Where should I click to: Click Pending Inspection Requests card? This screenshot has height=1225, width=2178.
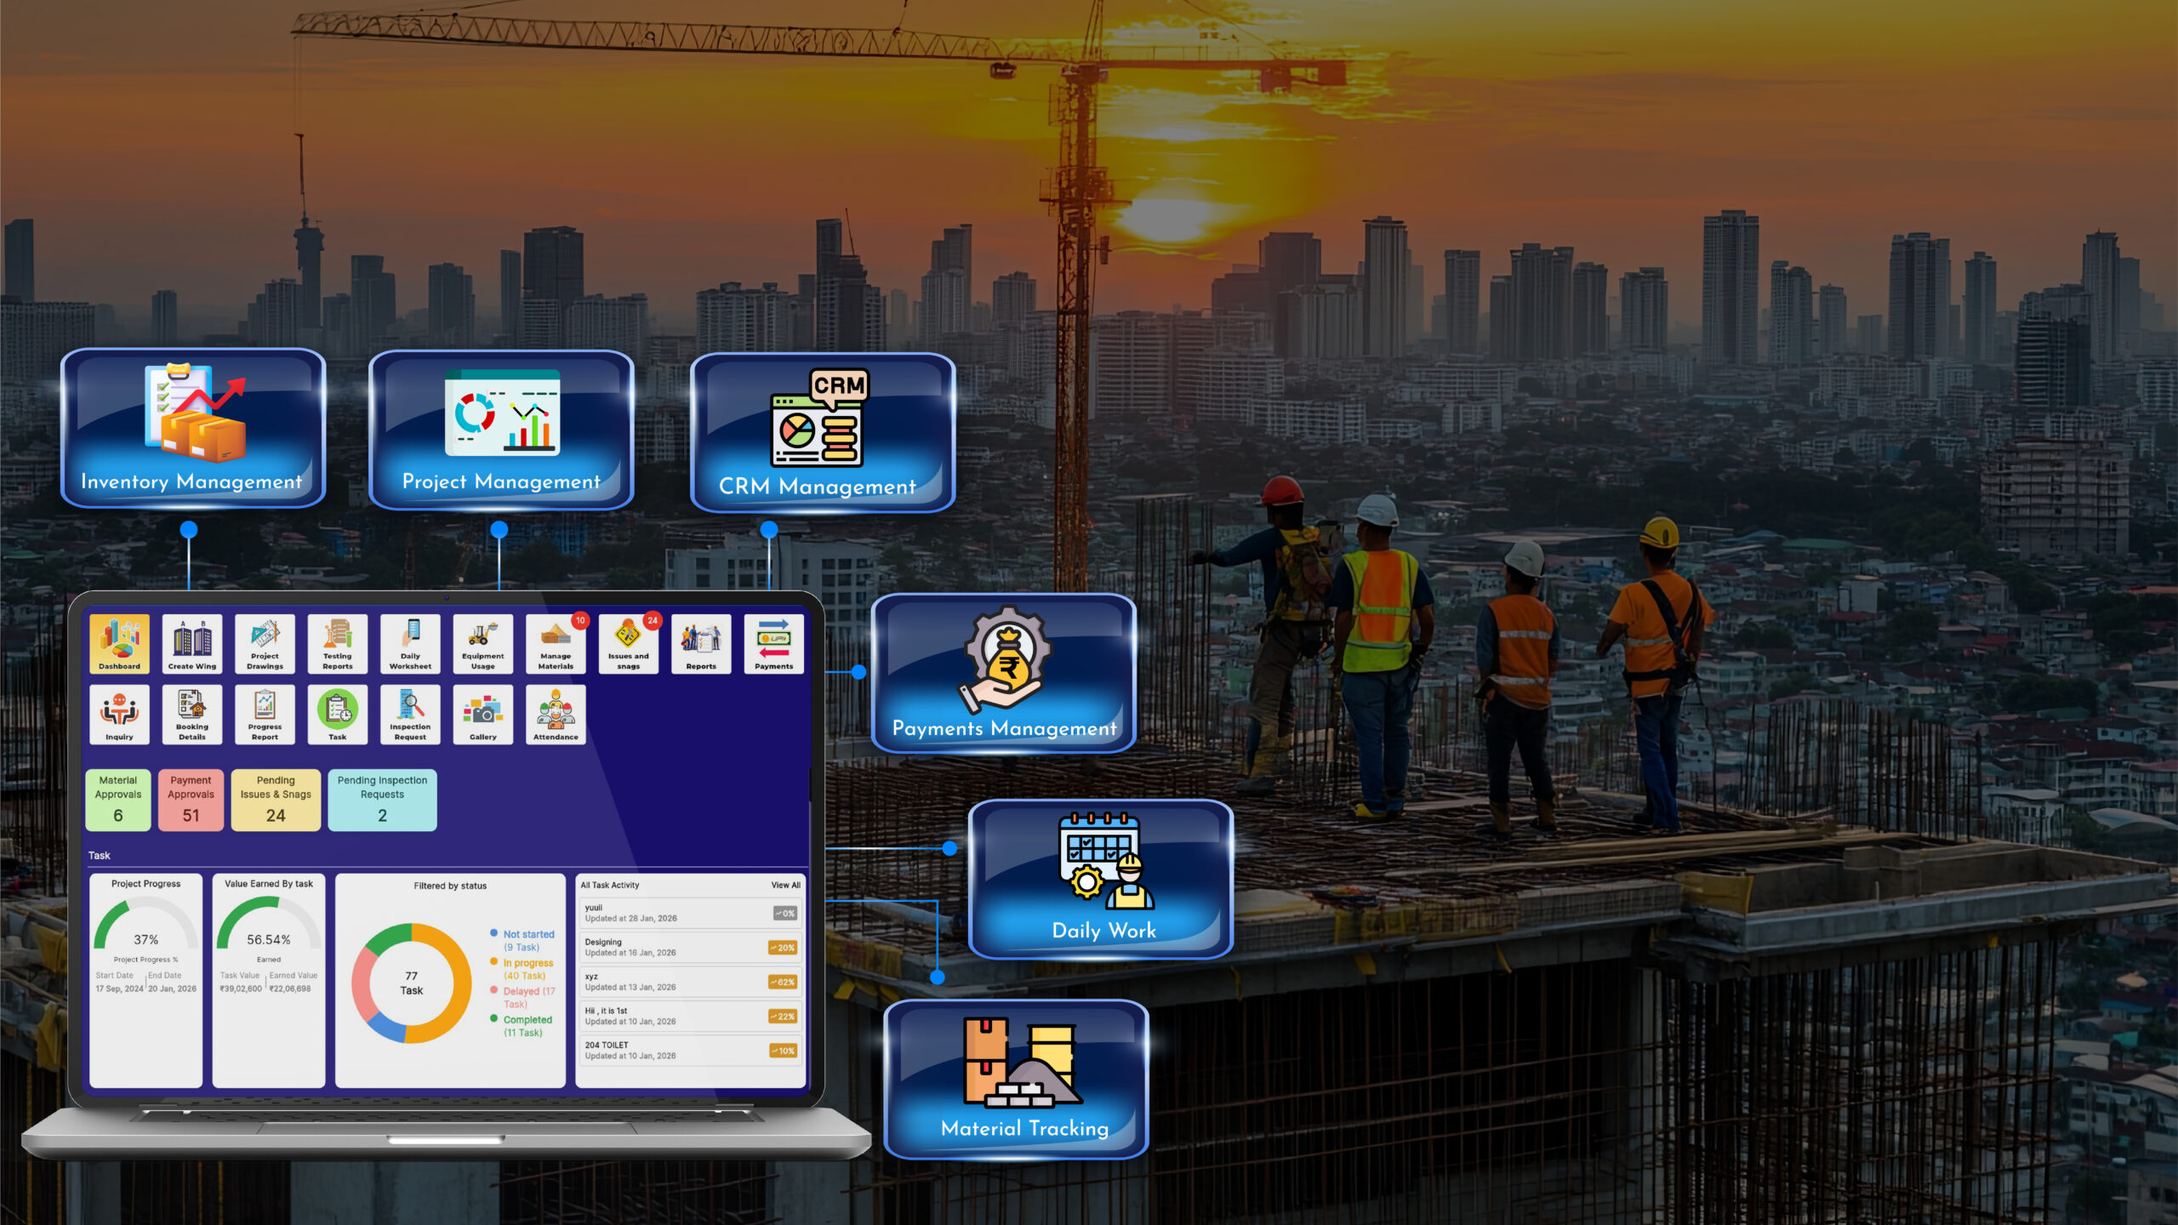[382, 800]
